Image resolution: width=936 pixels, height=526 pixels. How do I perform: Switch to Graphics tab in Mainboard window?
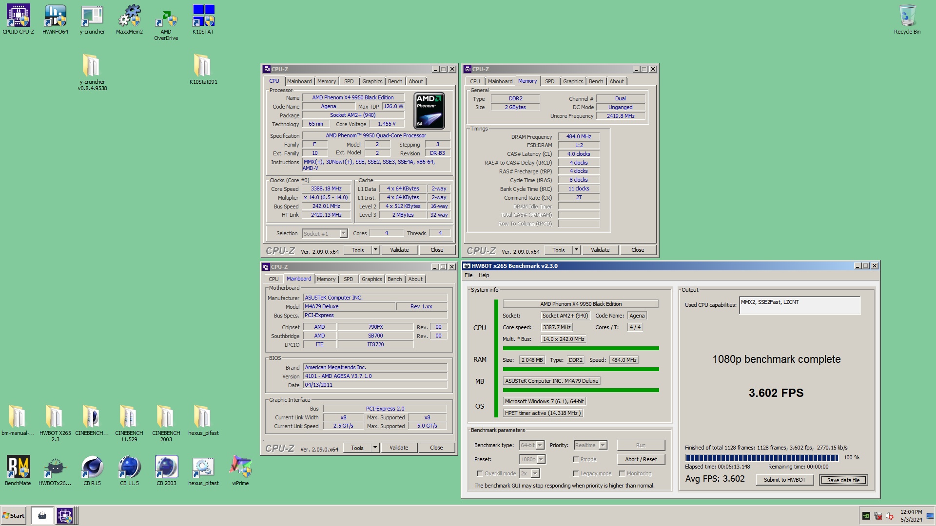pyautogui.click(x=371, y=279)
